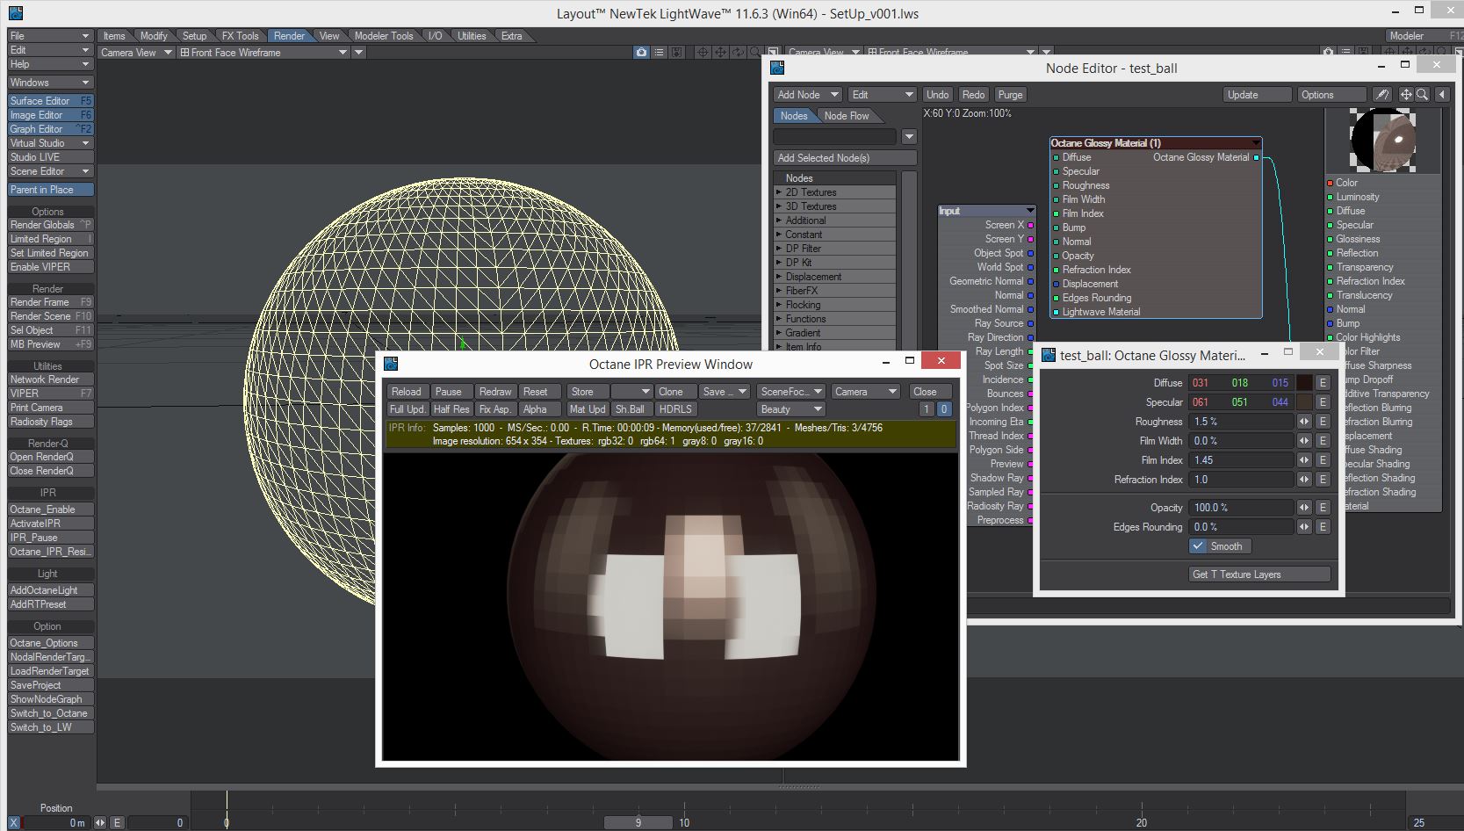The image size is (1464, 831).
Task: Click the viewport magnifier zoom icon
Action: 754,53
